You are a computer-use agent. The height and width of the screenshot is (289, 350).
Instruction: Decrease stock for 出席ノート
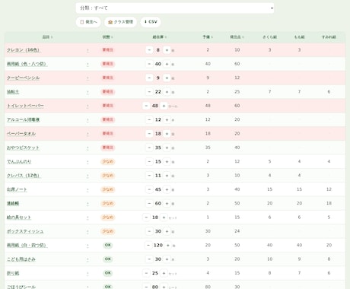tap(149, 189)
